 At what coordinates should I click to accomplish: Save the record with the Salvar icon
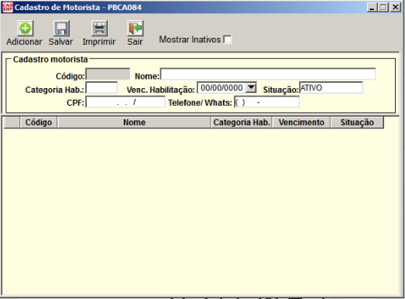point(61,28)
